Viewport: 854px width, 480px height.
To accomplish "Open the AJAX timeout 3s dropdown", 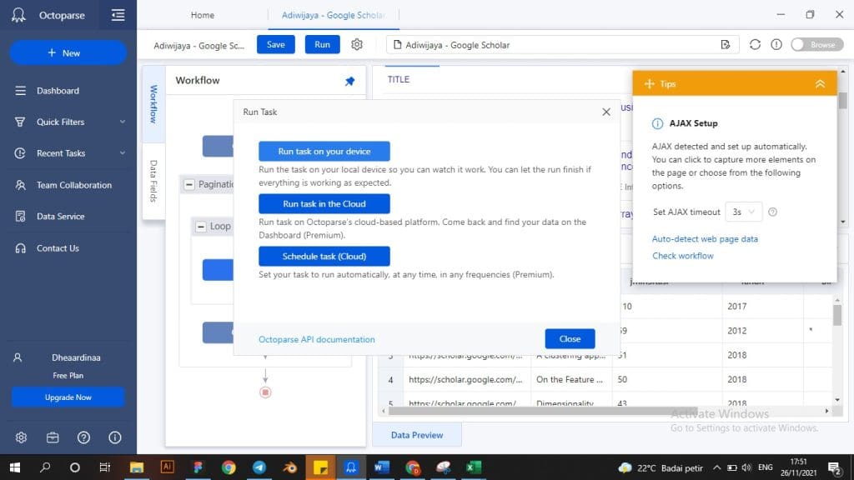I will 743,212.
